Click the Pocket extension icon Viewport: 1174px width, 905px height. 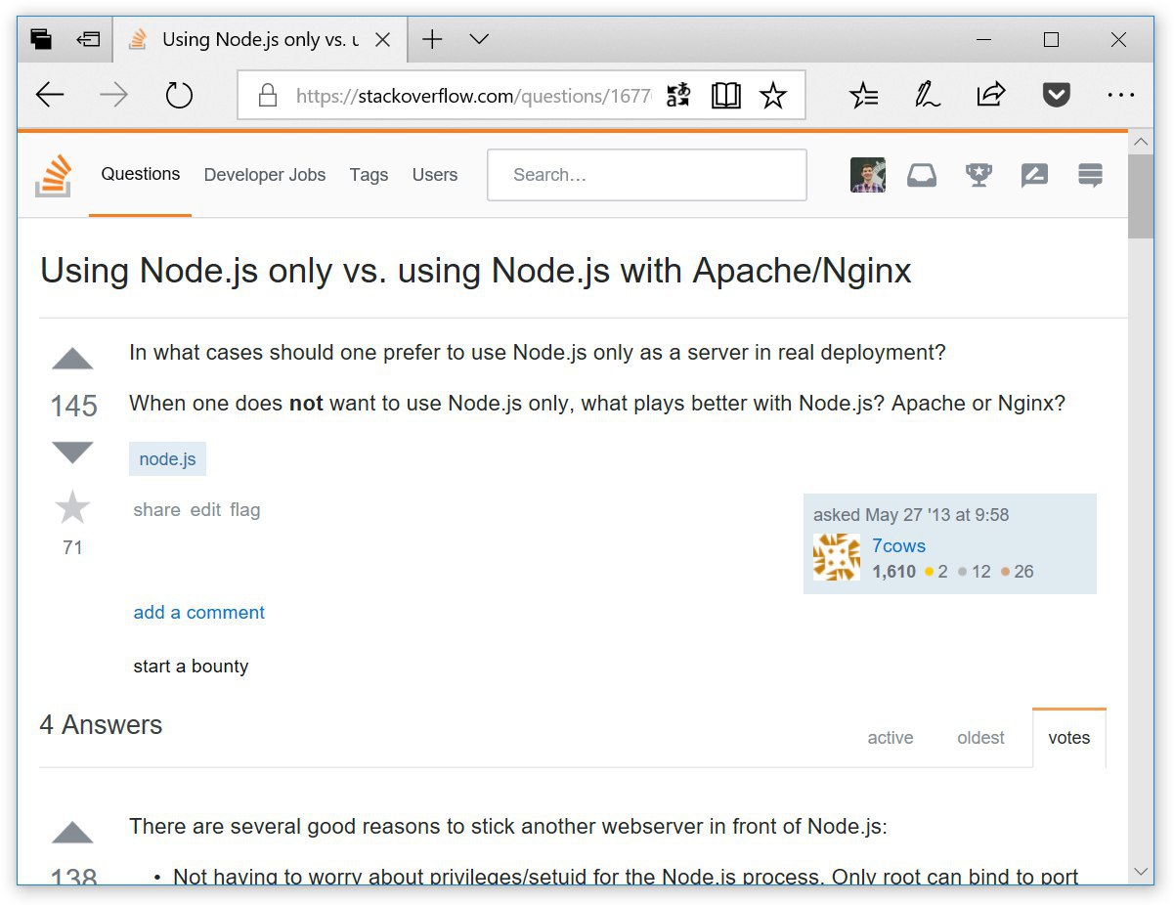pyautogui.click(x=1056, y=95)
